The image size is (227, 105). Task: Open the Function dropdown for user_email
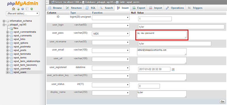pyautogui.click(x=111, y=51)
